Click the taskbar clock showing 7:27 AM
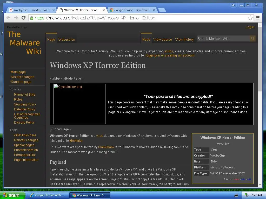The width and height of the screenshot is (266, 199). 256,195
